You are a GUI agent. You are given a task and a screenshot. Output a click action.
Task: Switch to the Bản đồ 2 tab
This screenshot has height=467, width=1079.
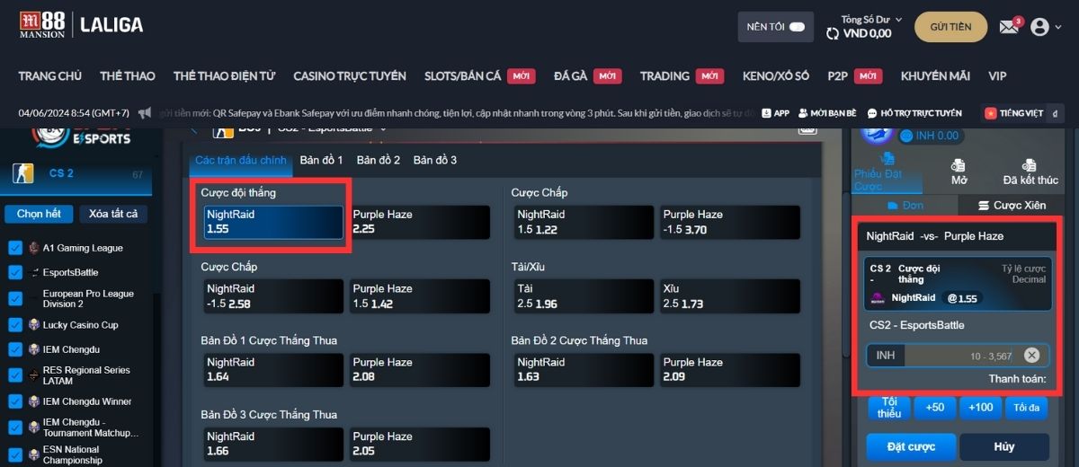[379, 160]
